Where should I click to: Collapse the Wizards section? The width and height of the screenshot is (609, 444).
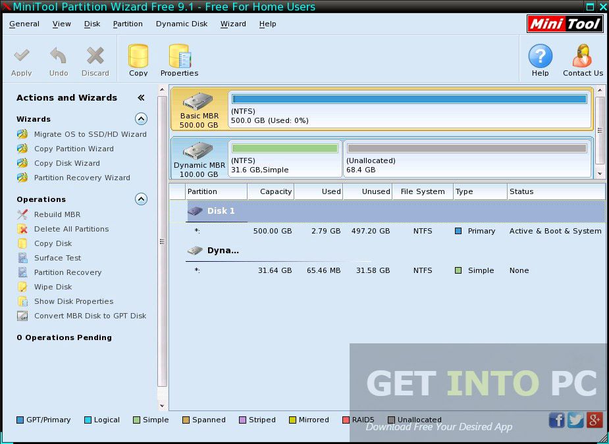(x=141, y=119)
